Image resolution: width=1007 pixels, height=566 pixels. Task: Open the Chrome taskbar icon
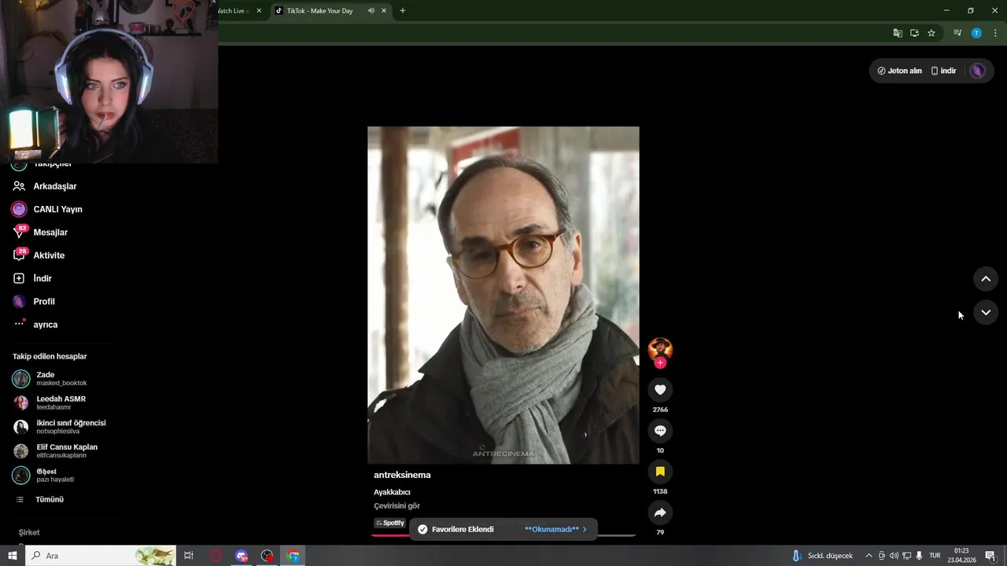293,556
